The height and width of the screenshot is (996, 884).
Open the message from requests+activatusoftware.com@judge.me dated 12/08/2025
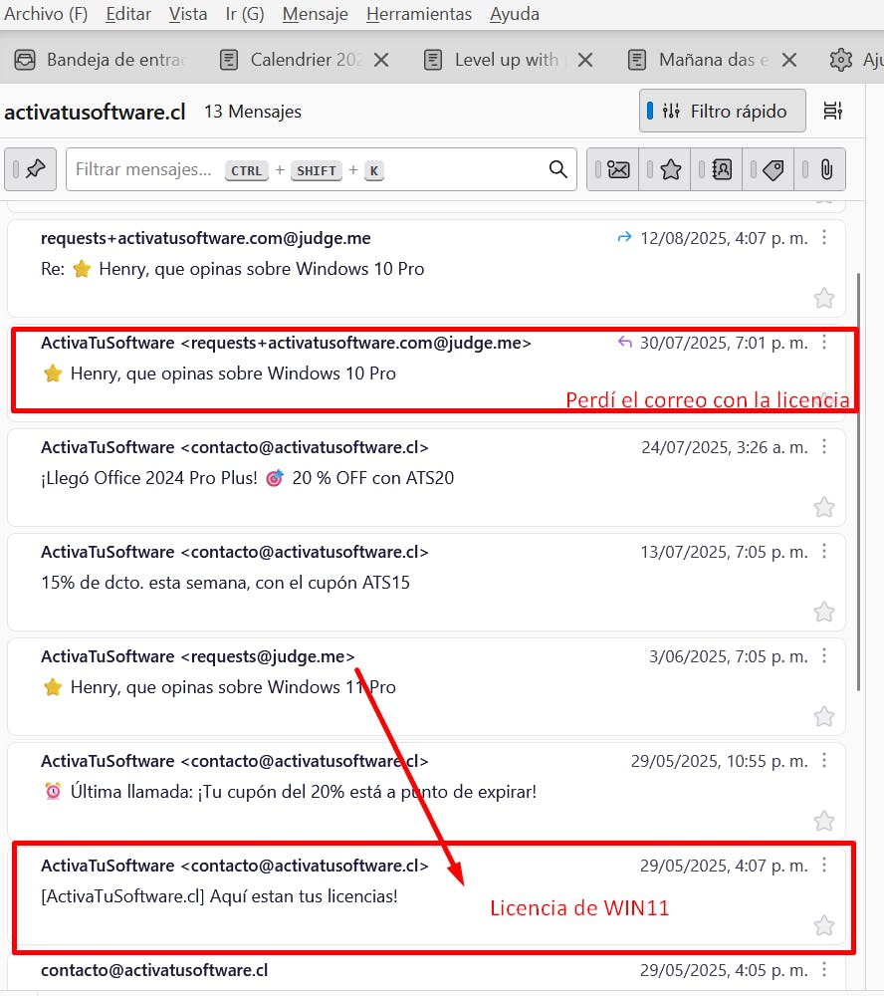coord(426,268)
